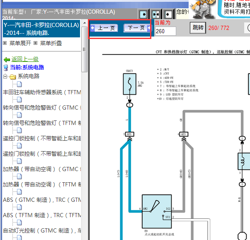Click the page number input showing 260
The width and height of the screenshot is (250, 240).
(x=165, y=31)
